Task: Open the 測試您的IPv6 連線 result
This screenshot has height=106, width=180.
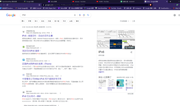Action: point(31,51)
